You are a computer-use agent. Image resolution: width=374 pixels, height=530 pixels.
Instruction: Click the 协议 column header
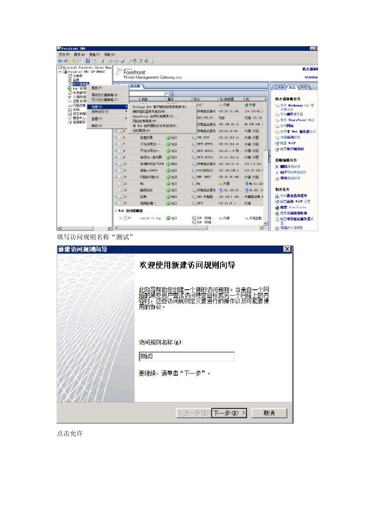[x=205, y=99]
